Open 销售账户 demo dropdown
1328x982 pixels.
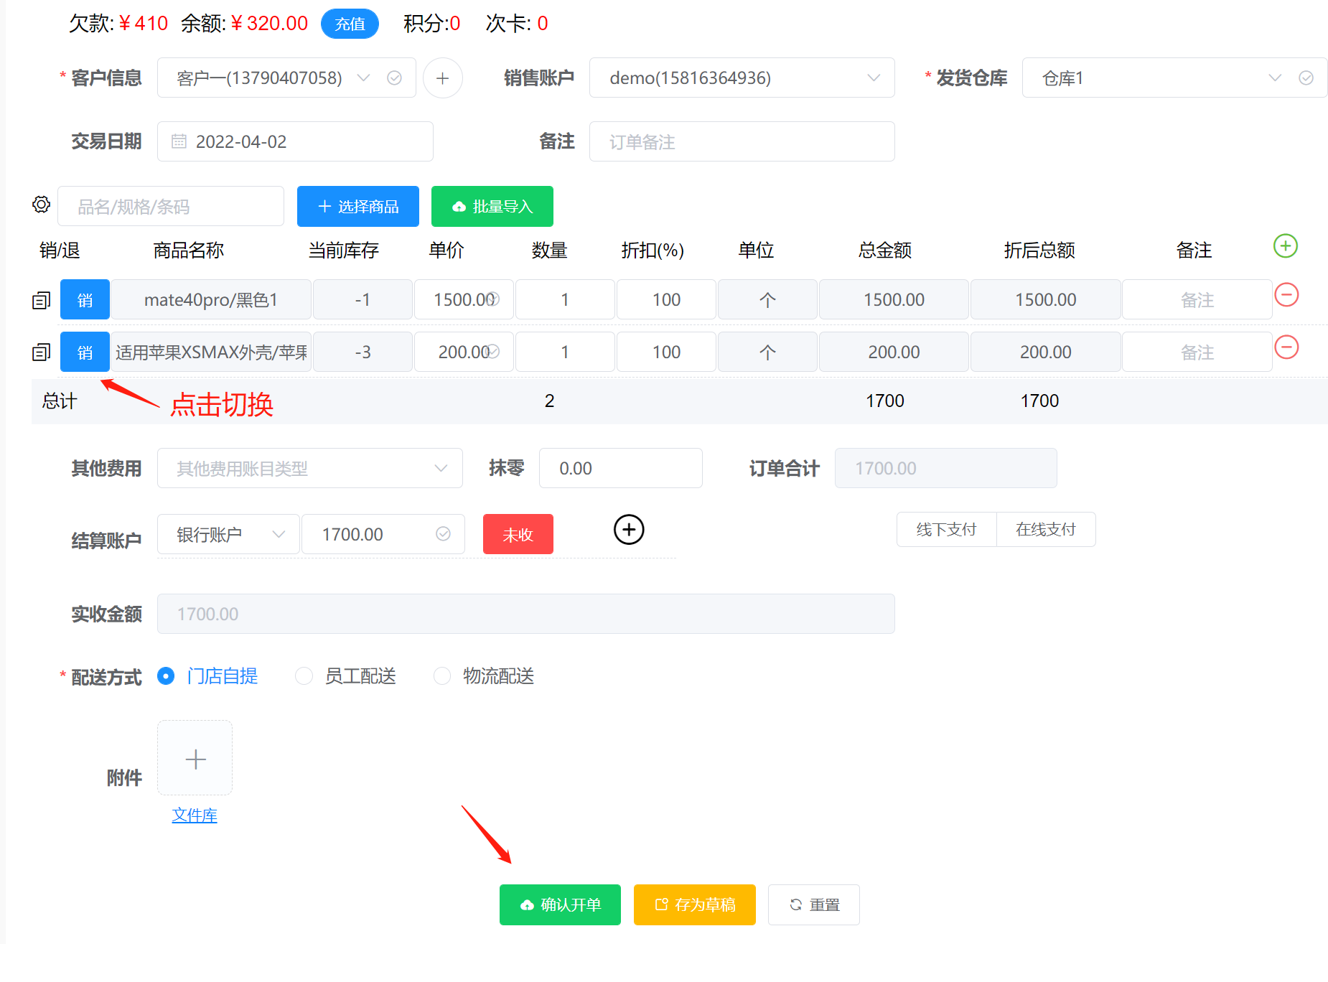742,78
